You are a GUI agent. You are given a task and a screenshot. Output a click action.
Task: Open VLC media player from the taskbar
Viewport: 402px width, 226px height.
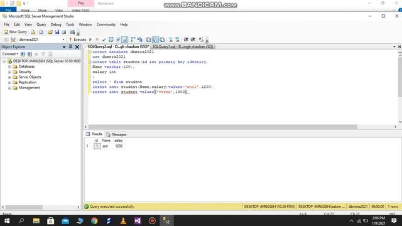click(123, 220)
